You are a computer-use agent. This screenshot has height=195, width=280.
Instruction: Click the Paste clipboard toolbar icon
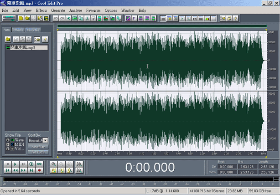pyautogui.click(x=93, y=18)
